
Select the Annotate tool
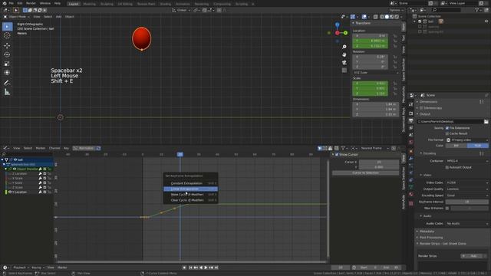click(7, 83)
